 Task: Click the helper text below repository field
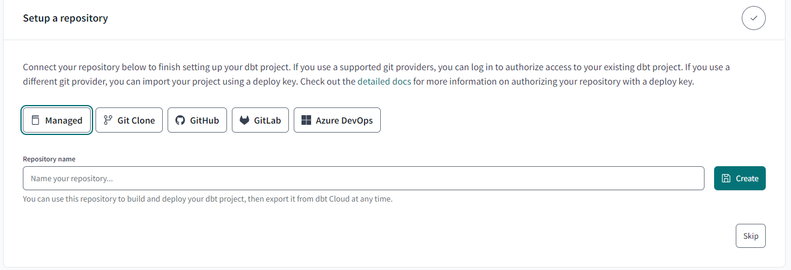tap(207, 199)
